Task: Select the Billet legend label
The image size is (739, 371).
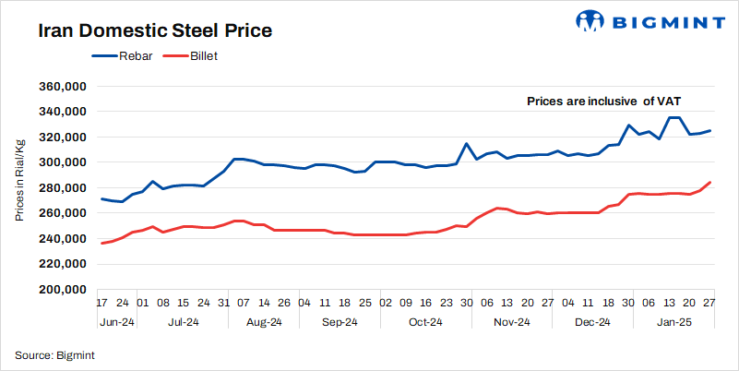Action: click(x=203, y=56)
